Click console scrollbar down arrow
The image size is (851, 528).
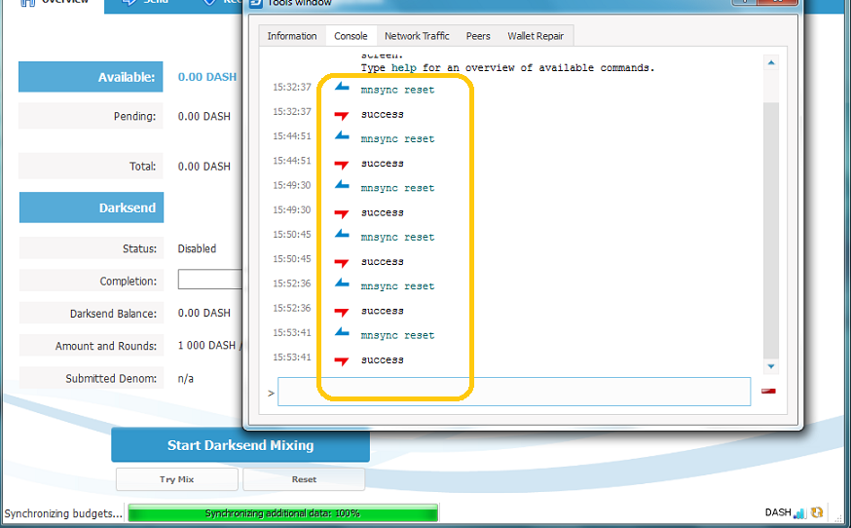click(x=771, y=366)
